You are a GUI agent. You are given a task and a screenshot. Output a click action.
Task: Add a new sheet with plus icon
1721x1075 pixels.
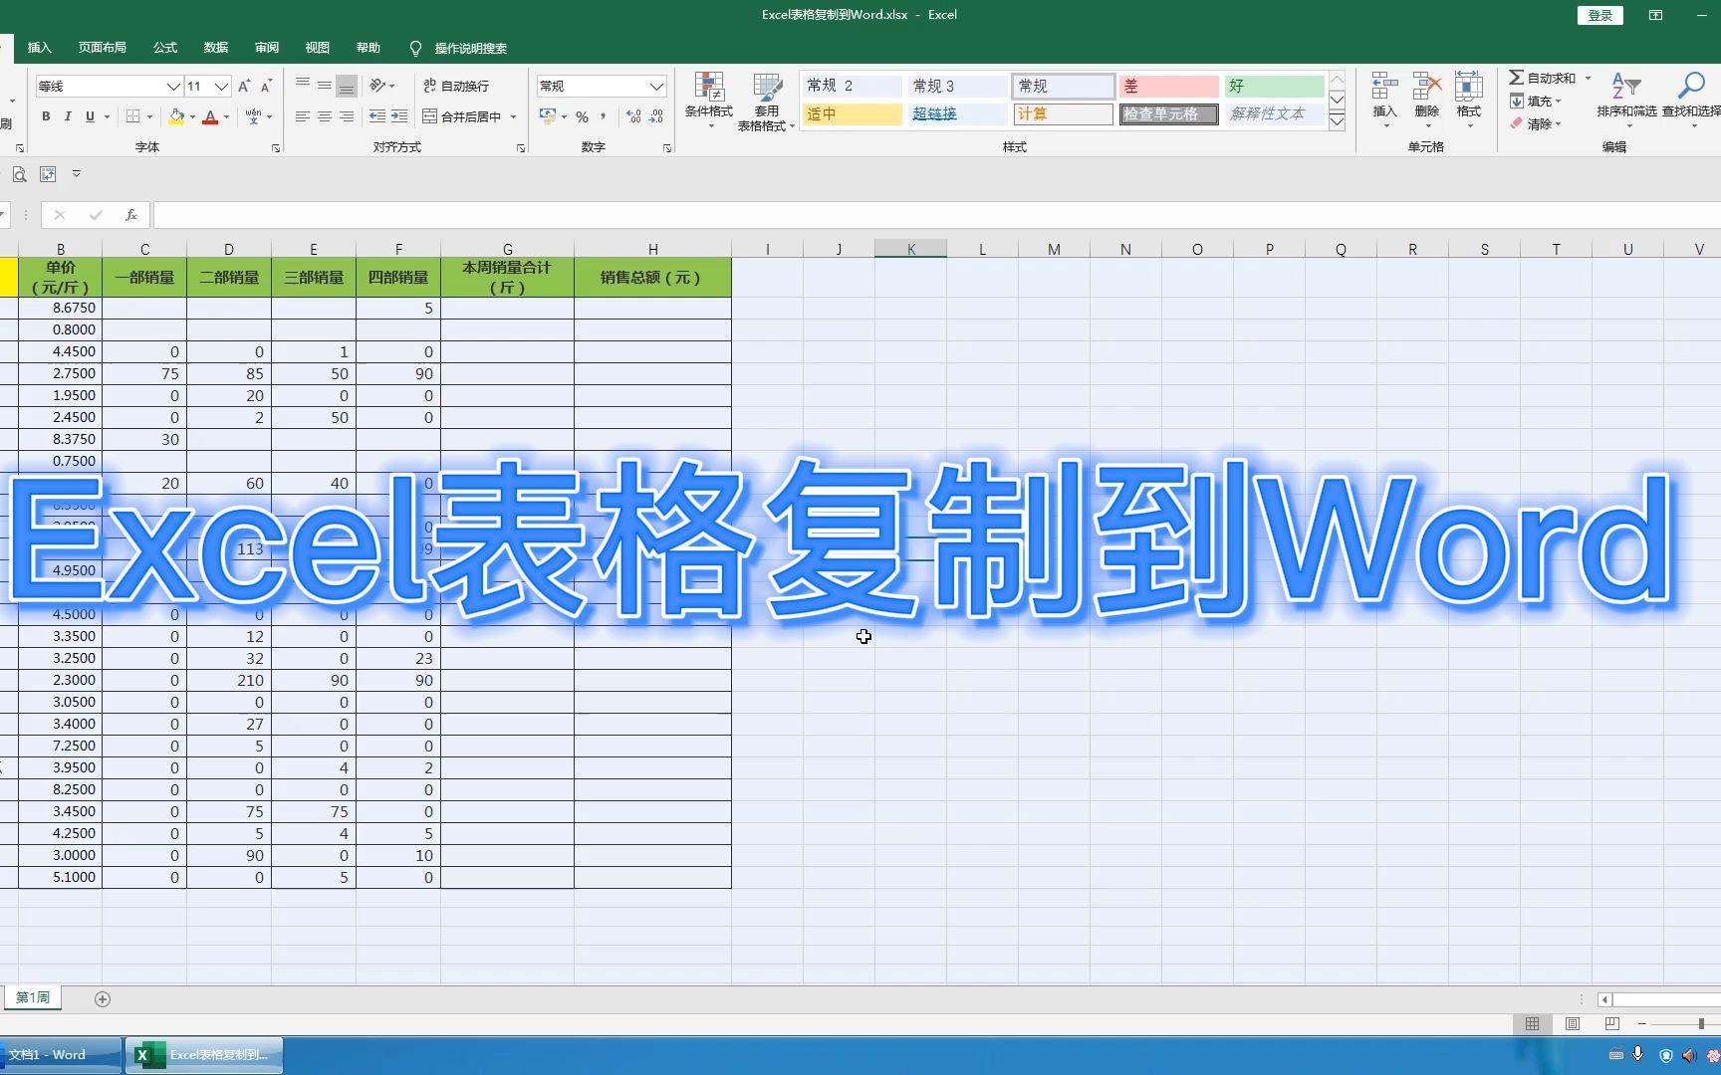pyautogui.click(x=102, y=999)
